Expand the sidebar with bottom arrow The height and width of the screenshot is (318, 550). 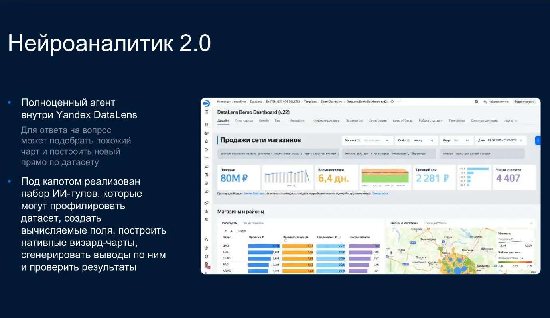point(206,272)
